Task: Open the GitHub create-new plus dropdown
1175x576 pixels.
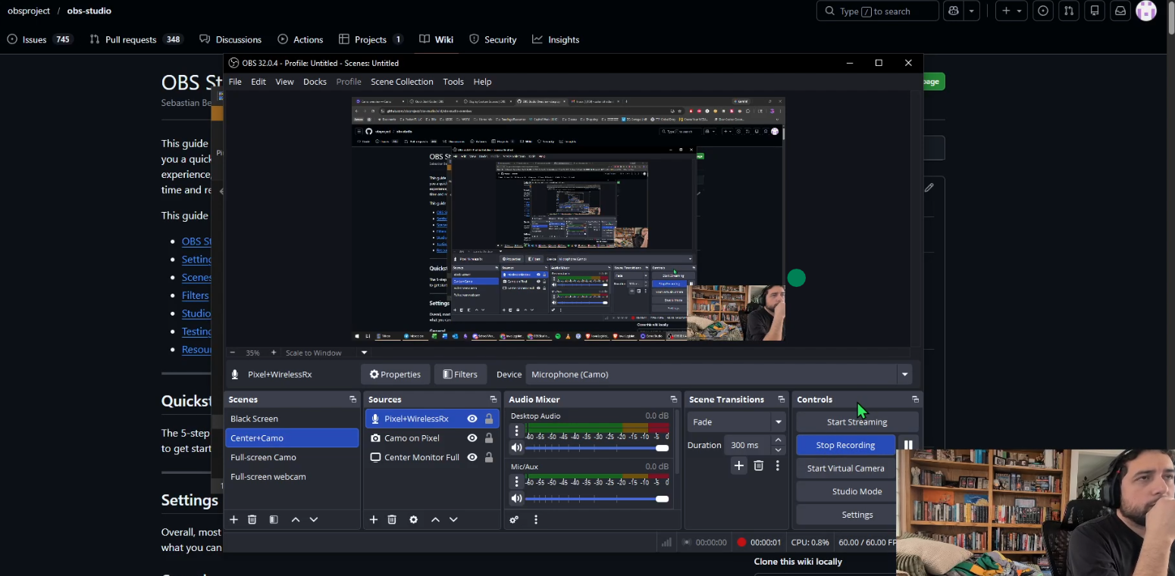Action: pos(1011,11)
